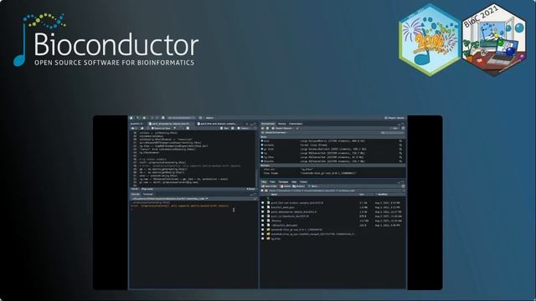Toggle the Source on Save checkbox

click(152, 128)
